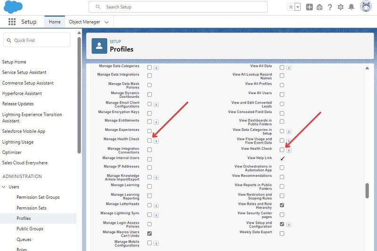Click info icon beside Manage Health Check
The width and height of the screenshot is (377, 251).
point(156,141)
